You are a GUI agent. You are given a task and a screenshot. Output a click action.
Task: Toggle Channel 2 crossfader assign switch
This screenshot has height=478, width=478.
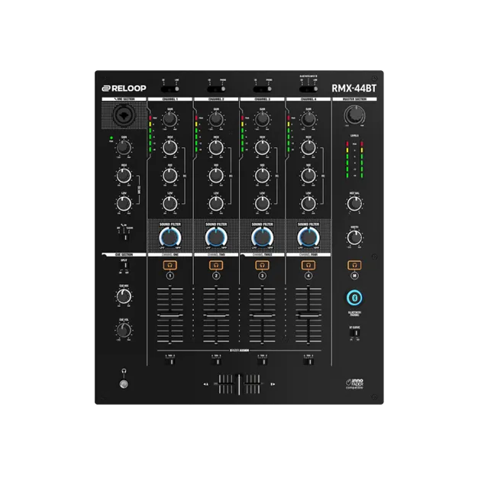tap(216, 361)
